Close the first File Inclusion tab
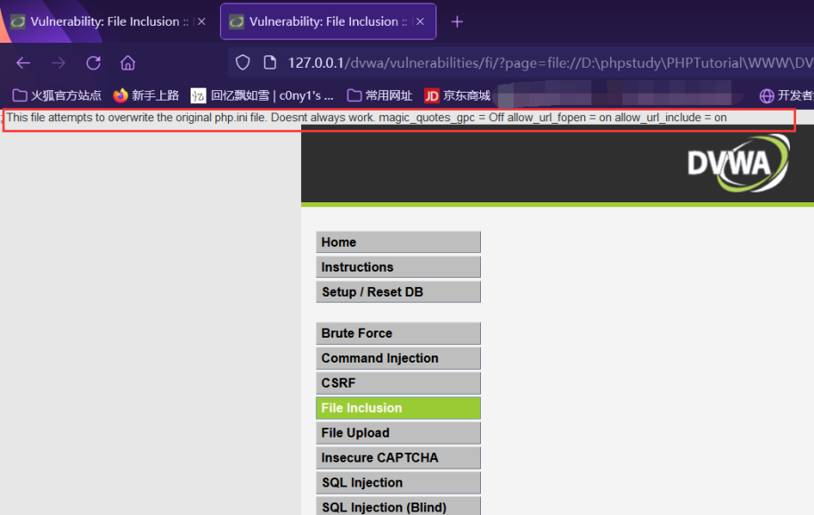814x515 pixels. point(202,21)
